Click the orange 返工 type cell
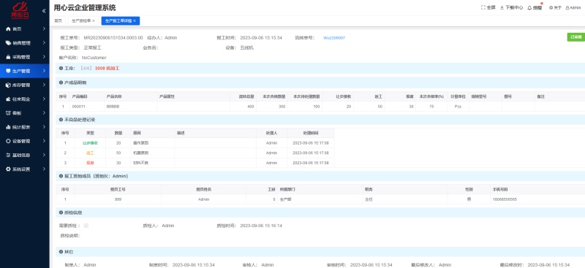 90,153
